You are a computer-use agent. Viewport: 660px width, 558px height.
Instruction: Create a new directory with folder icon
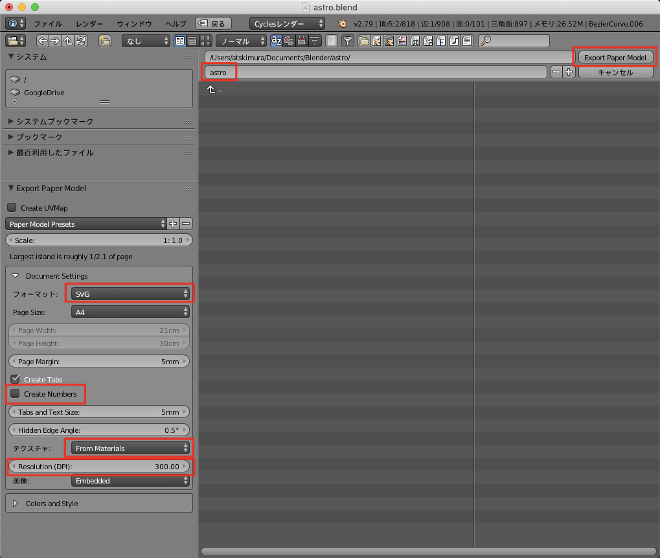[104, 40]
